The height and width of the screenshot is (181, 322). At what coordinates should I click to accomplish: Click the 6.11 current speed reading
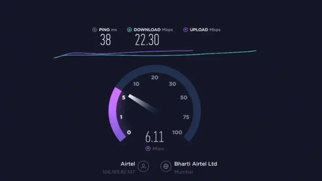click(x=154, y=137)
